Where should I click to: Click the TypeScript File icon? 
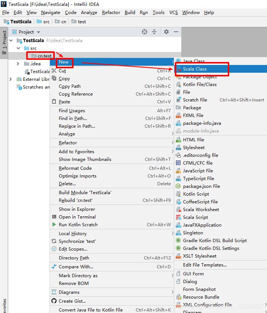(x=178, y=178)
